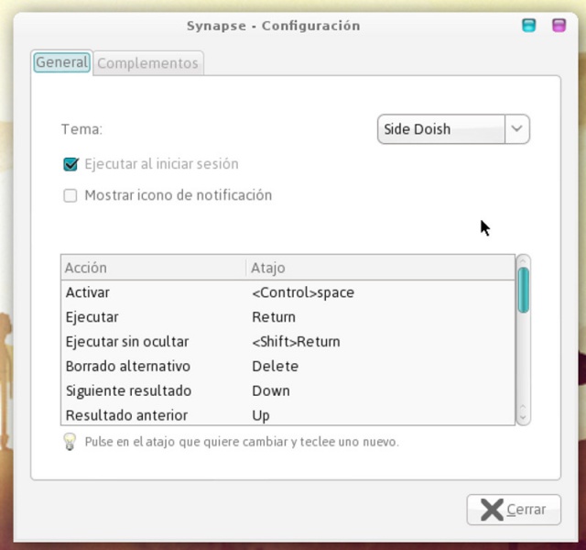Screen dimensions: 586x550
Task: Click the X icon on Cerrar button
Action: point(492,510)
